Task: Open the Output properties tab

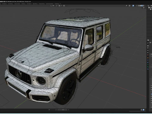Action: [148, 48]
